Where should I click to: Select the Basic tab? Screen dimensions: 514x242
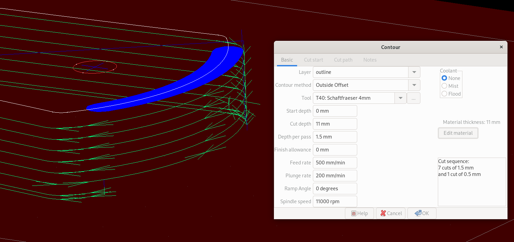[287, 60]
